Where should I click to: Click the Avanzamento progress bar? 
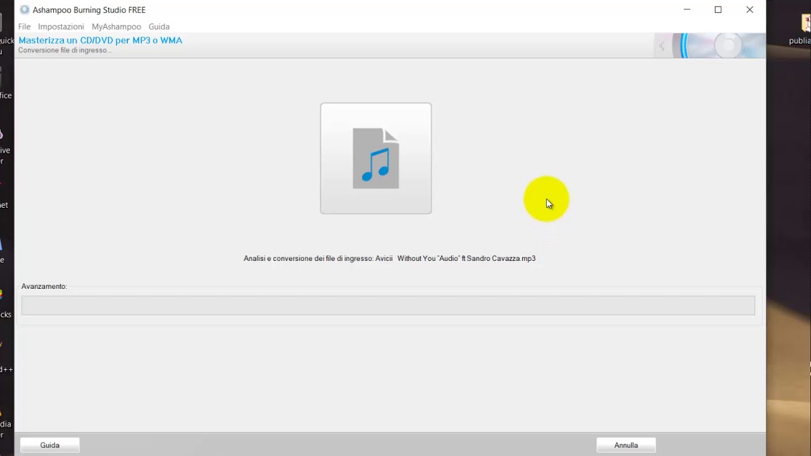(388, 305)
